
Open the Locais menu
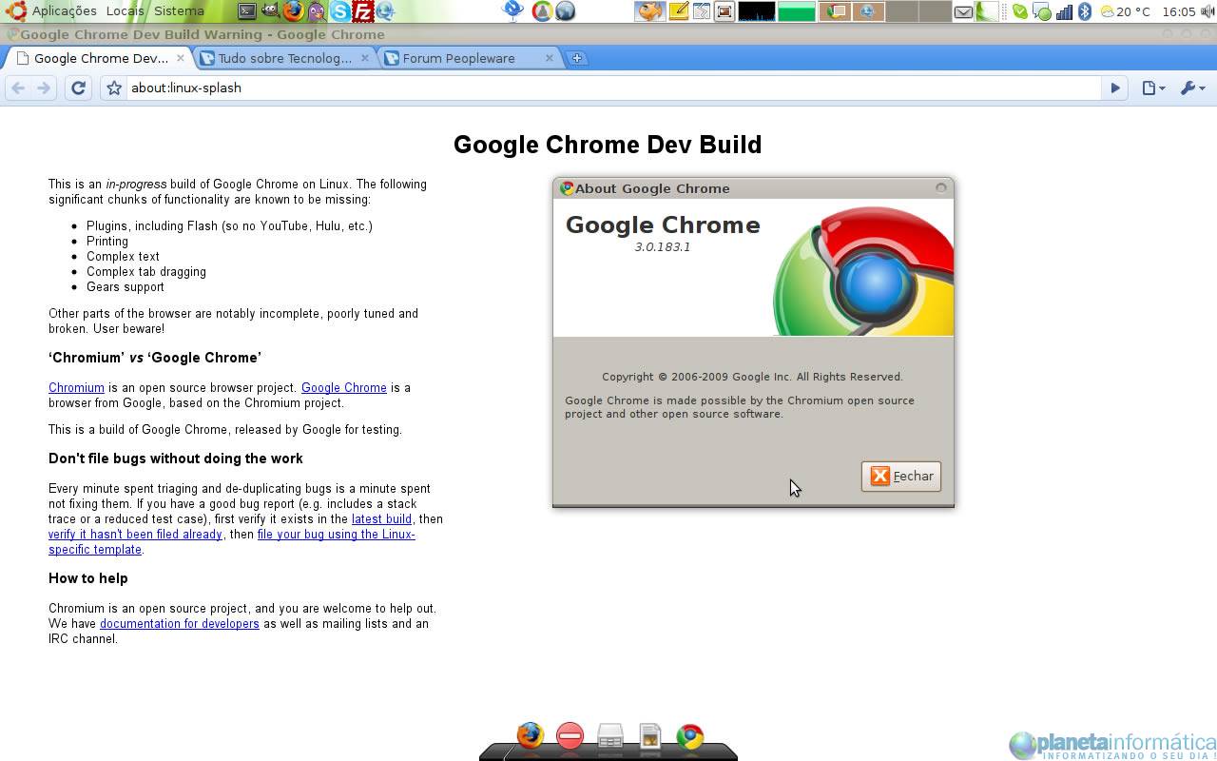(125, 11)
